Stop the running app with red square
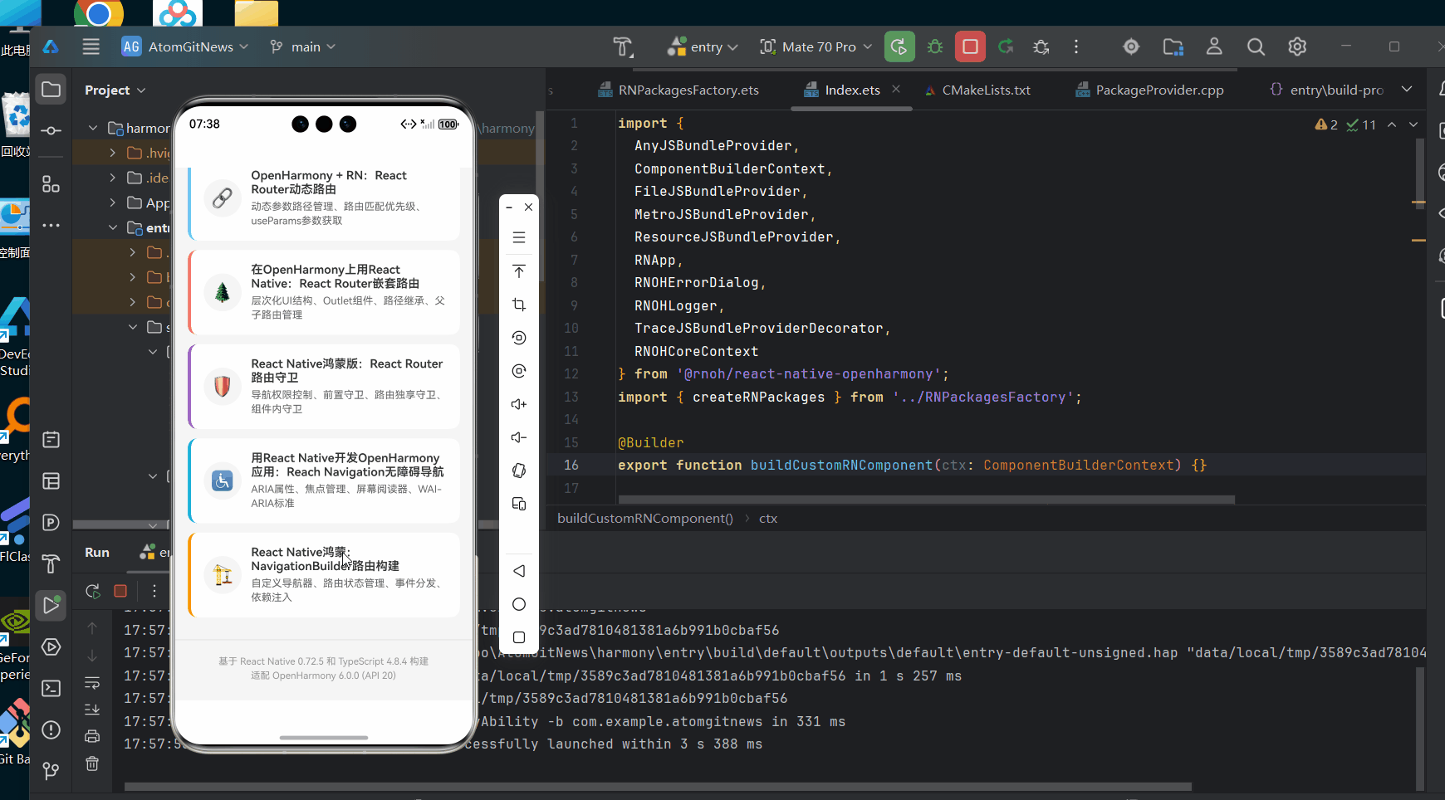1445x800 pixels. [970, 46]
